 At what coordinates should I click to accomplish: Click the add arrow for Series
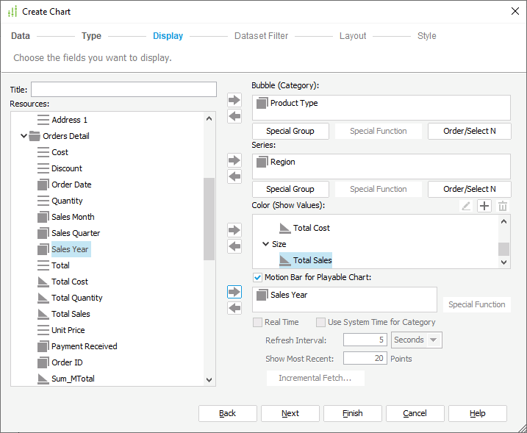[234, 160]
